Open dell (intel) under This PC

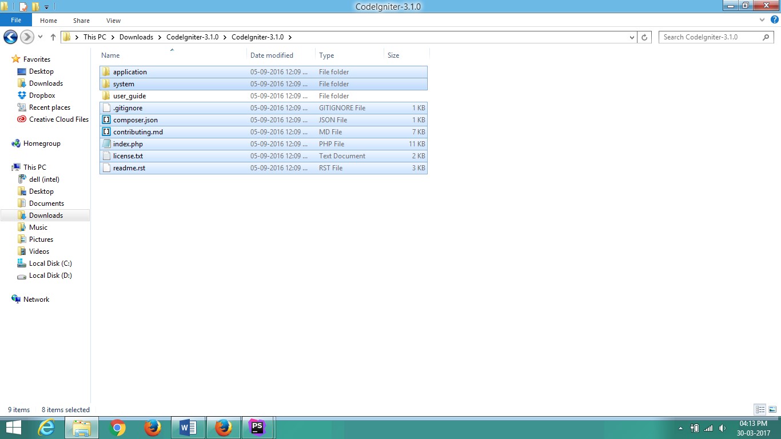(x=44, y=179)
